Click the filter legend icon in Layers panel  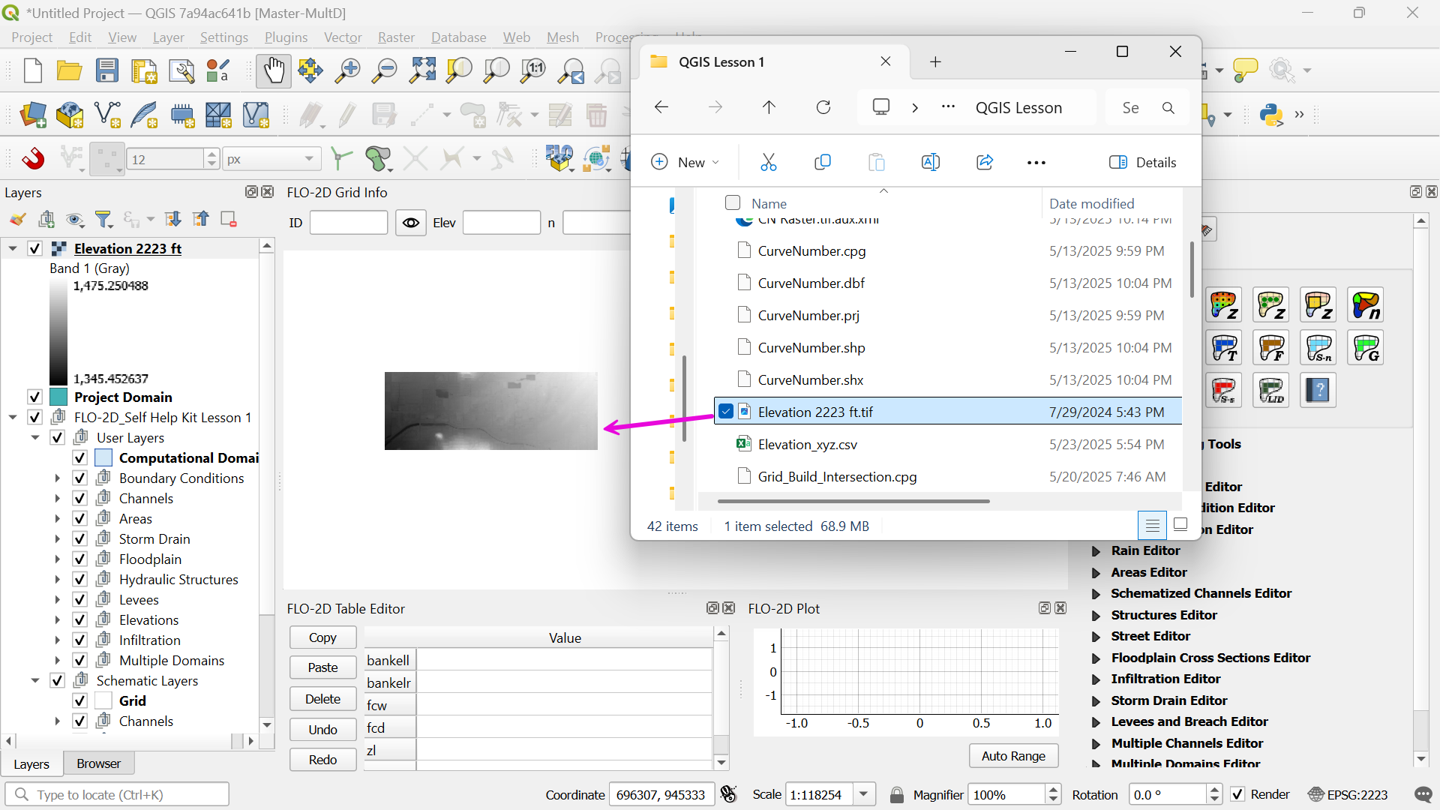point(104,219)
